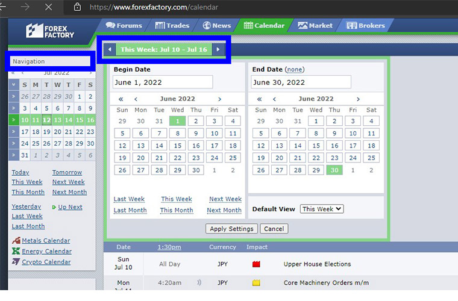Click the Apply Settings button
The width and height of the screenshot is (458, 301).
[x=231, y=229]
